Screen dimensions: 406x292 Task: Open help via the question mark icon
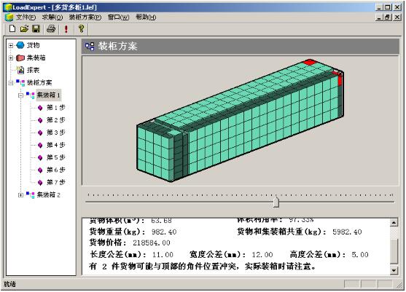pyautogui.click(x=81, y=28)
